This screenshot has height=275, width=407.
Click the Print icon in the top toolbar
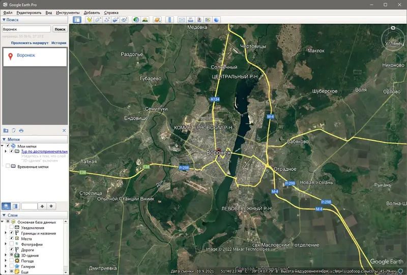(190, 20)
